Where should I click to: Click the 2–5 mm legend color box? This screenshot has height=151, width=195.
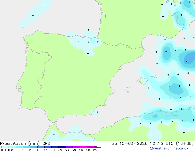tap(26, 147)
